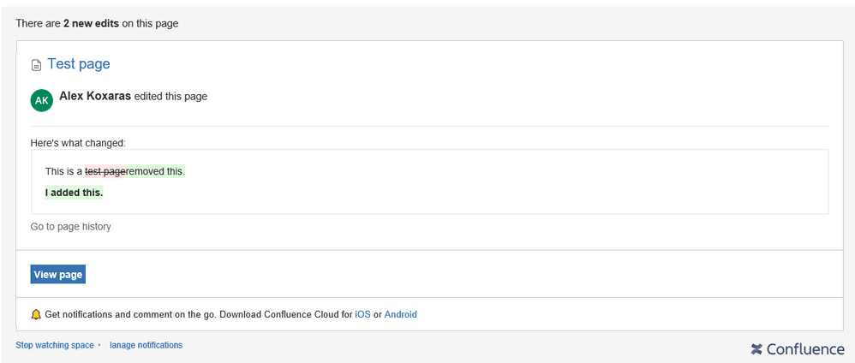Open Go to page history link
The height and width of the screenshot is (363, 855).
[70, 227]
